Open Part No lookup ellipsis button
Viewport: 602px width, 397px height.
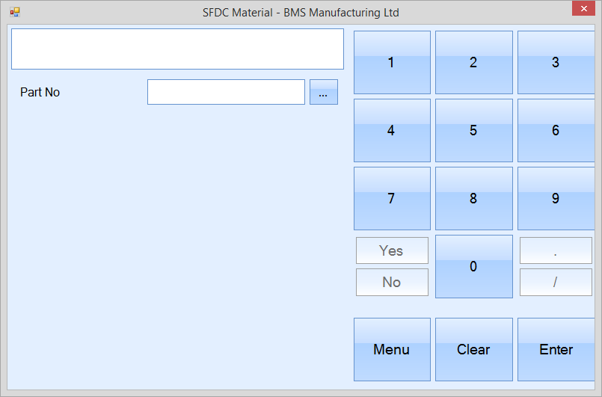323,92
